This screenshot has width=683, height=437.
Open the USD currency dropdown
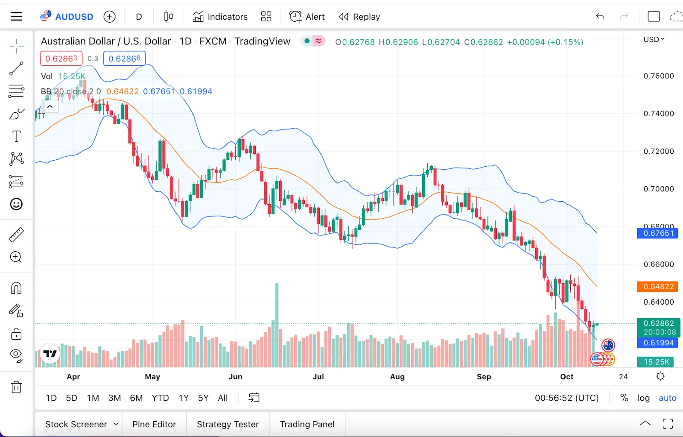(x=654, y=39)
